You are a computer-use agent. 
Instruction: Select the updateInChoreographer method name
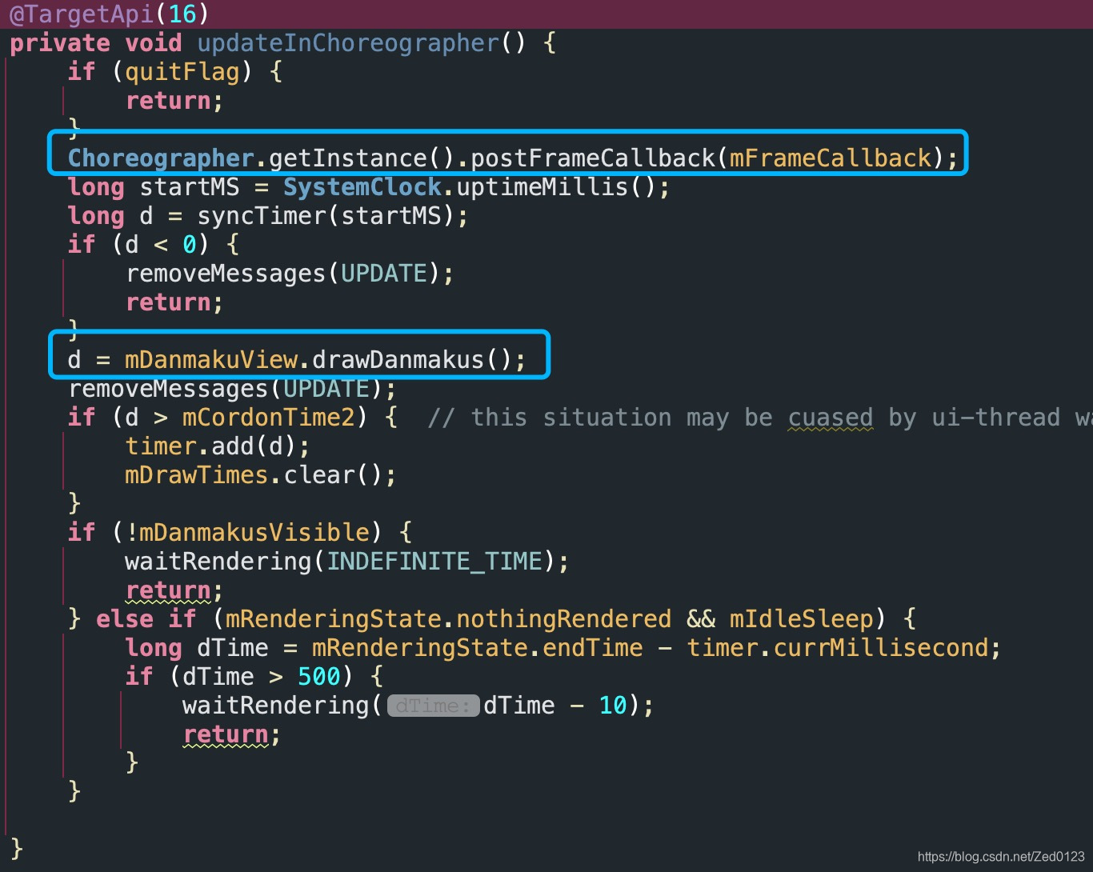[x=348, y=43]
